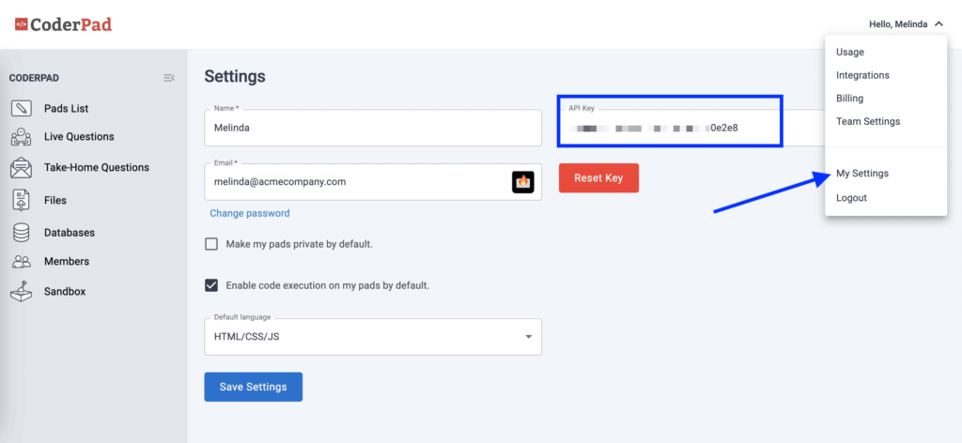Viewport: 962px width, 443px height.
Task: Click the Save Settings button
Action: point(254,387)
